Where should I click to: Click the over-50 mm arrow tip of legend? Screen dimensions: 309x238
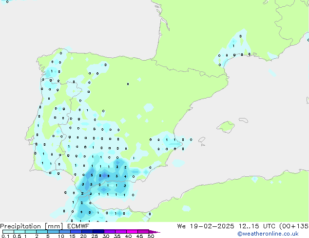pyautogui.click(x=154, y=232)
